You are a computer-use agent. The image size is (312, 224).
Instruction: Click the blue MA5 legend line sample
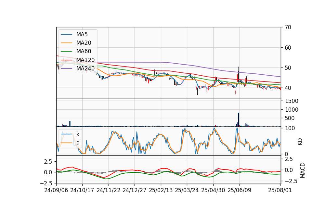pos(66,35)
